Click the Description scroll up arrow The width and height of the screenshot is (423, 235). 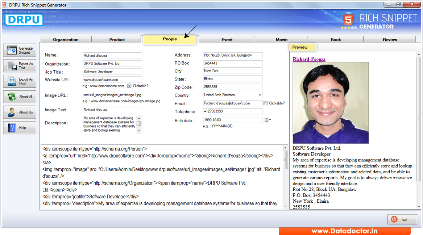click(x=139, y=118)
